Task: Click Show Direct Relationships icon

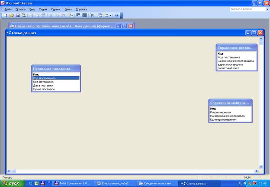Action: (x=78, y=15)
